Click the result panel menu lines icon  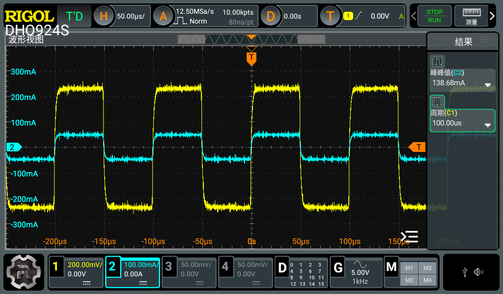pyautogui.click(x=485, y=40)
